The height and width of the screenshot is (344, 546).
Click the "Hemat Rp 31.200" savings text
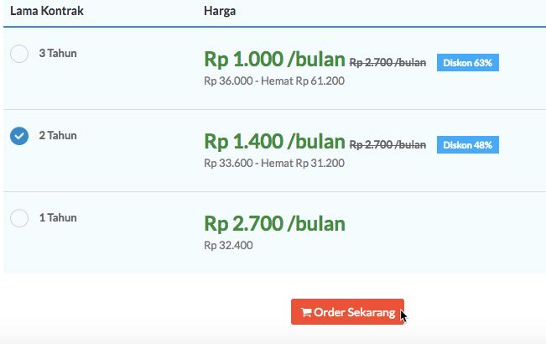coord(304,163)
